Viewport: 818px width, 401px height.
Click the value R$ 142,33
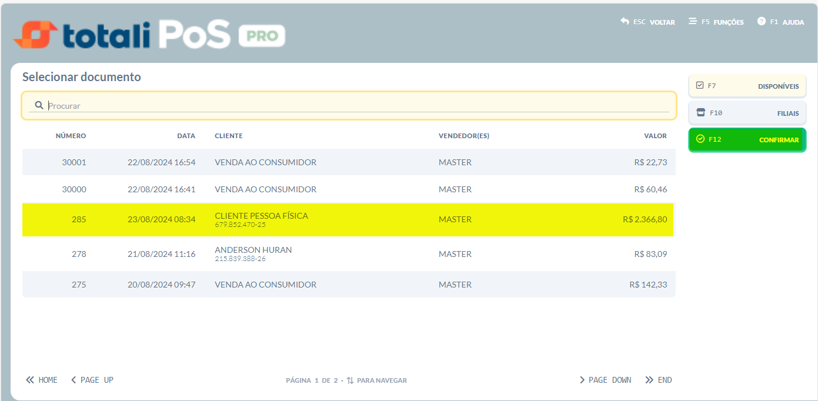(x=649, y=285)
